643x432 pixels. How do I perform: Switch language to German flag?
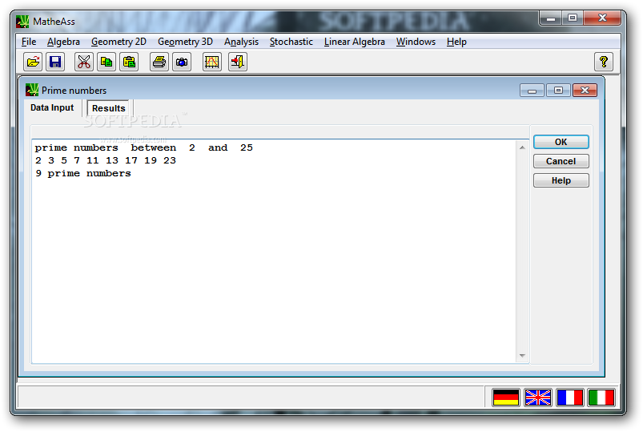tap(505, 398)
